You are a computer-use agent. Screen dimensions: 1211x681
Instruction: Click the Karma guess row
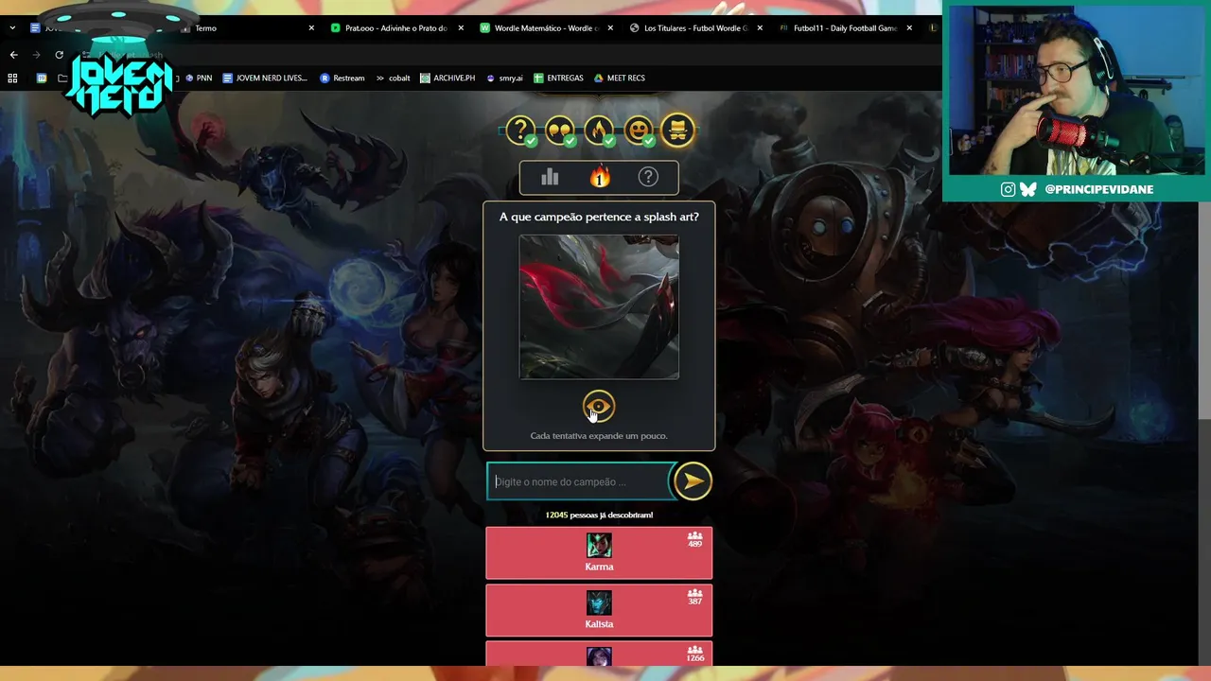tap(599, 552)
